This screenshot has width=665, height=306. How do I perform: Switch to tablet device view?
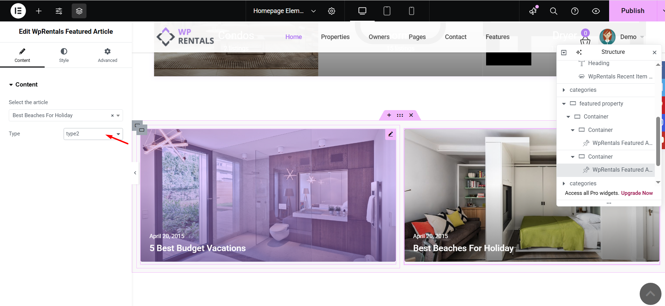[x=387, y=11]
